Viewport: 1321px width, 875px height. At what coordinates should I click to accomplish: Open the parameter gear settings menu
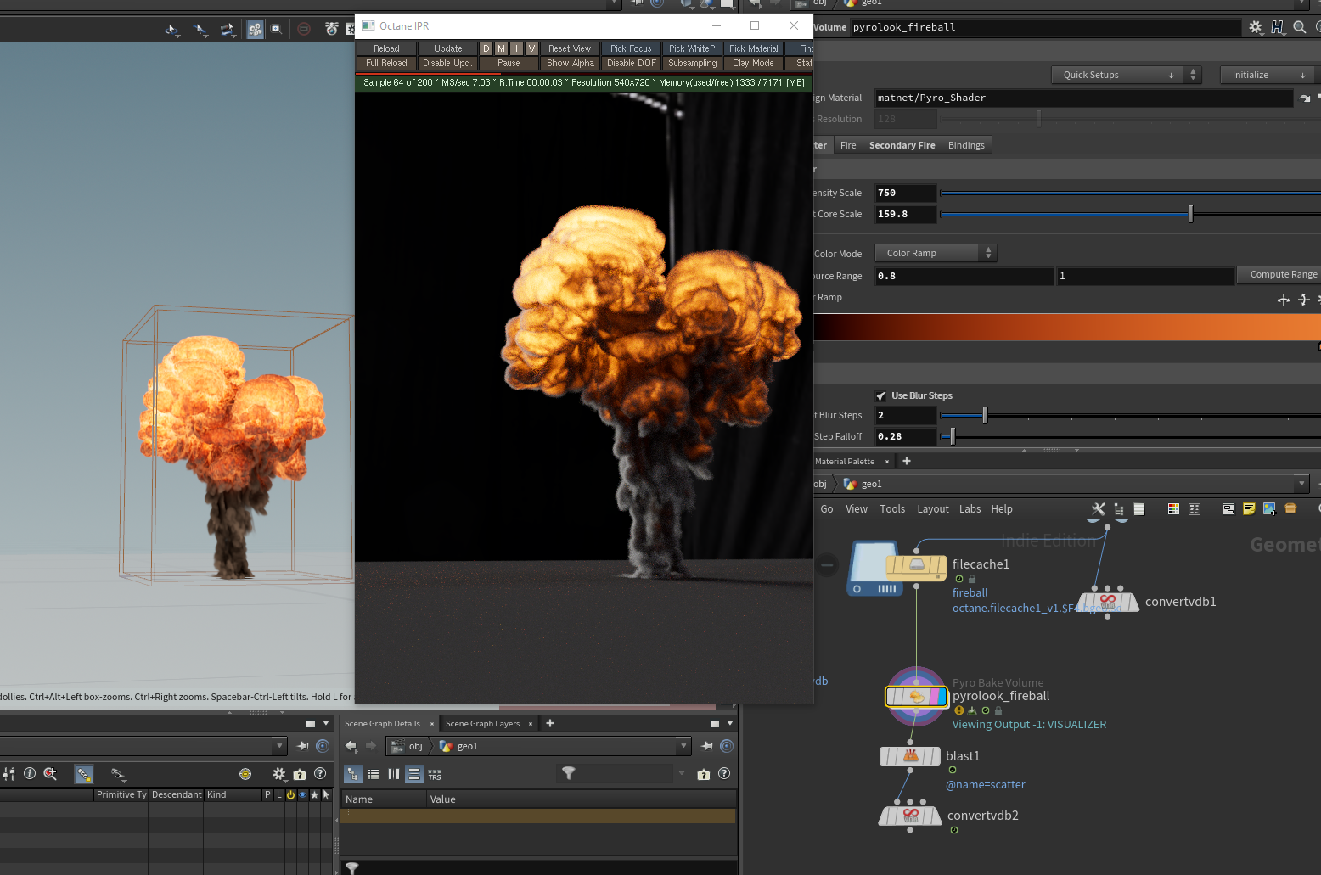click(x=1256, y=27)
